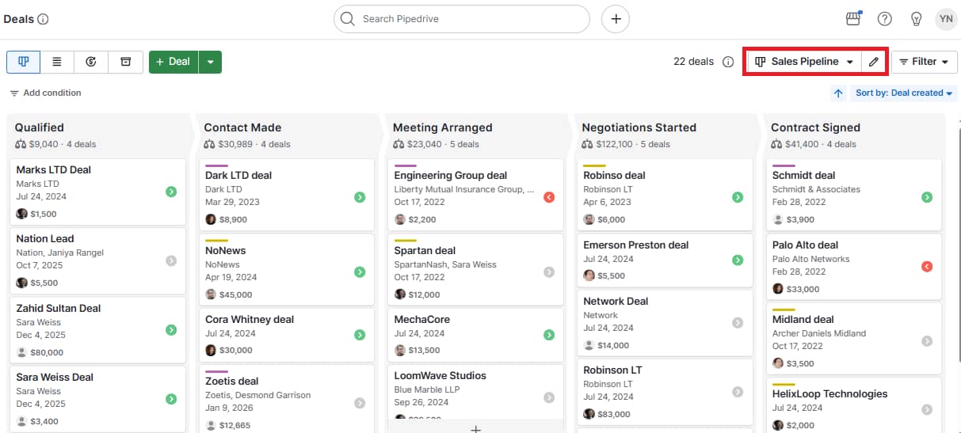961x433 pixels.
Task: Add a deal with plus in Meeting Arranged column
Action: tap(476, 429)
